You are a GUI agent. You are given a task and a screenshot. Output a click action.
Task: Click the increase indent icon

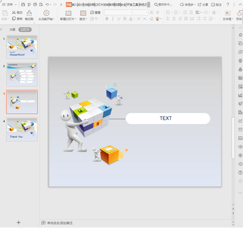pyautogui.click(x=191, y=13)
